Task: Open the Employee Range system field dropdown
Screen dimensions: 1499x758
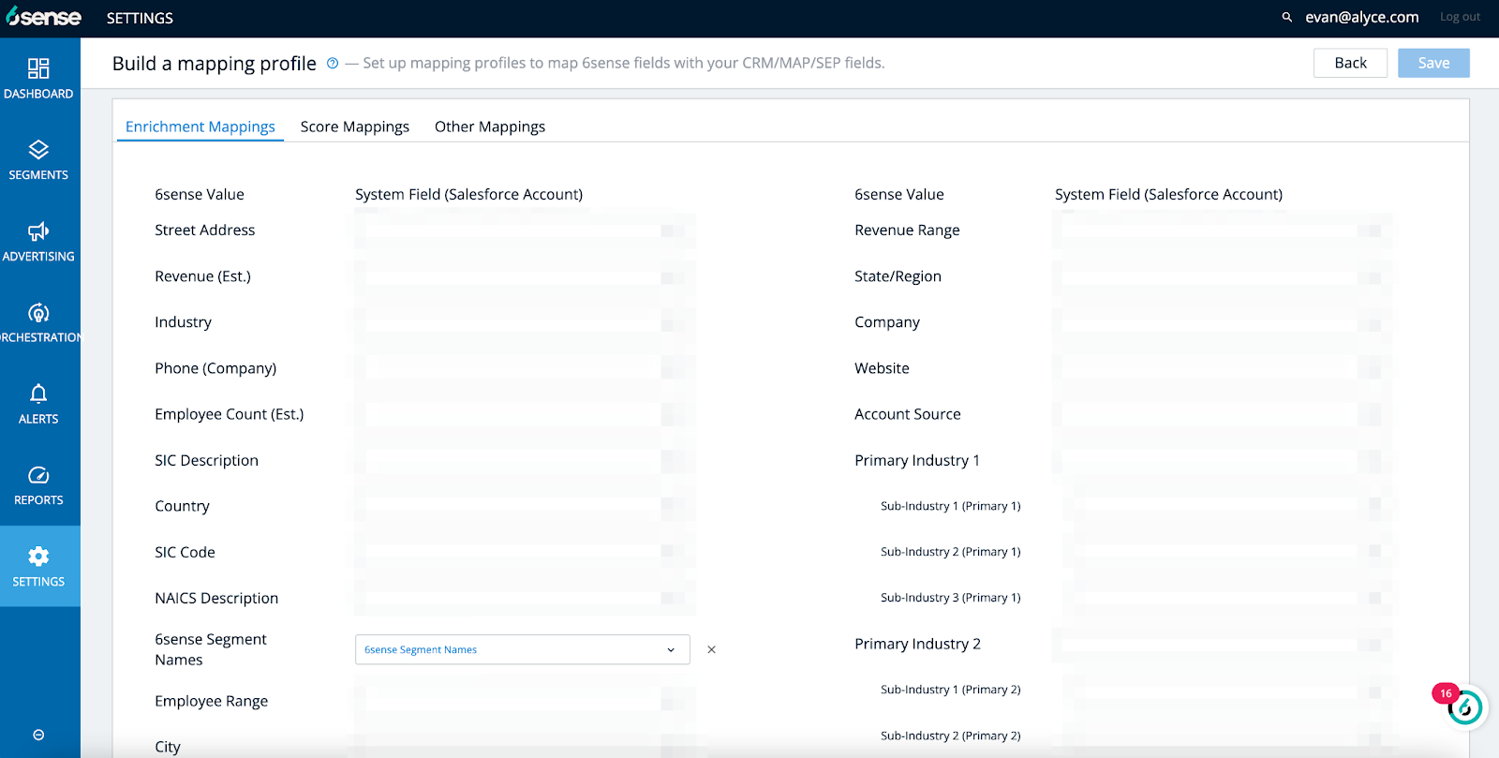Action: [x=523, y=701]
